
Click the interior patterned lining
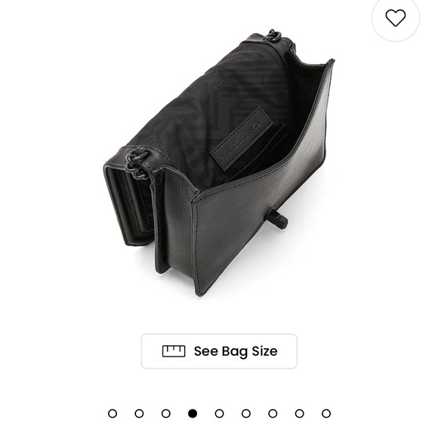(212, 106)
